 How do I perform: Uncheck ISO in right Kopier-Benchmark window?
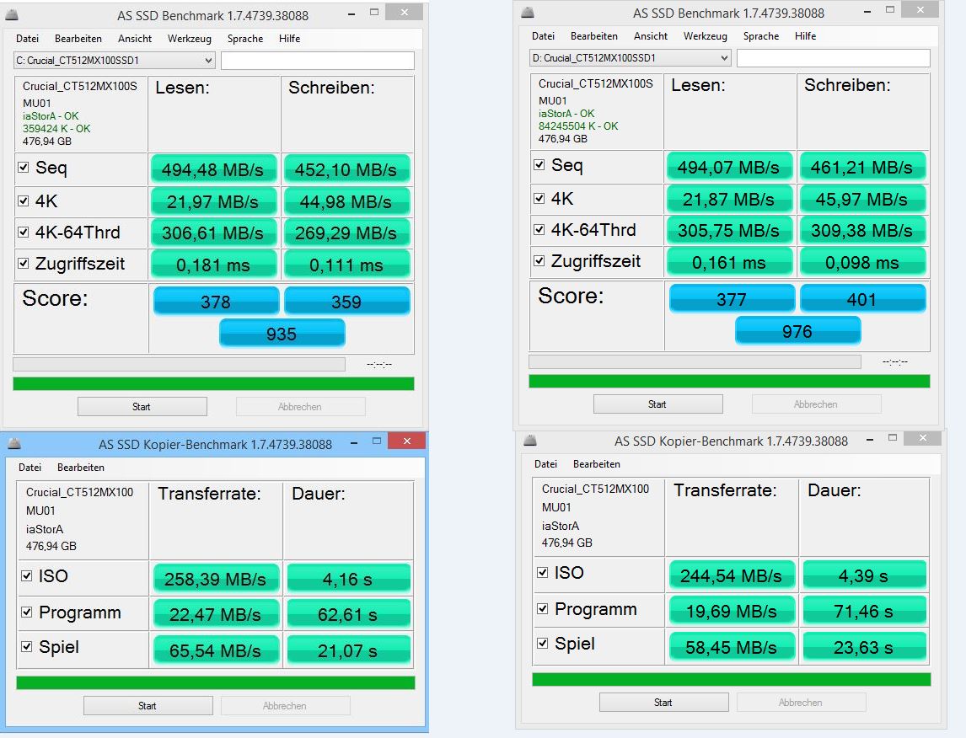[x=542, y=572]
